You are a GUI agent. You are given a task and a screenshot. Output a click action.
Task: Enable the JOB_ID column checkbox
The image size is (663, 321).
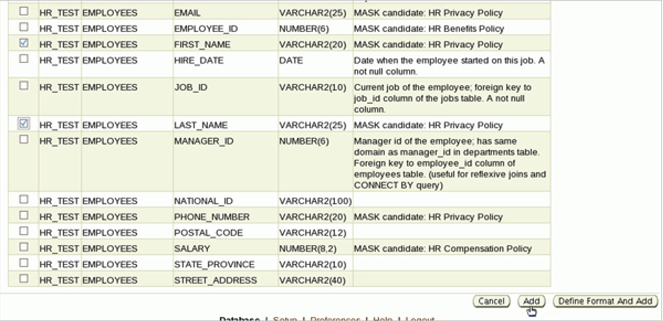tap(24, 86)
